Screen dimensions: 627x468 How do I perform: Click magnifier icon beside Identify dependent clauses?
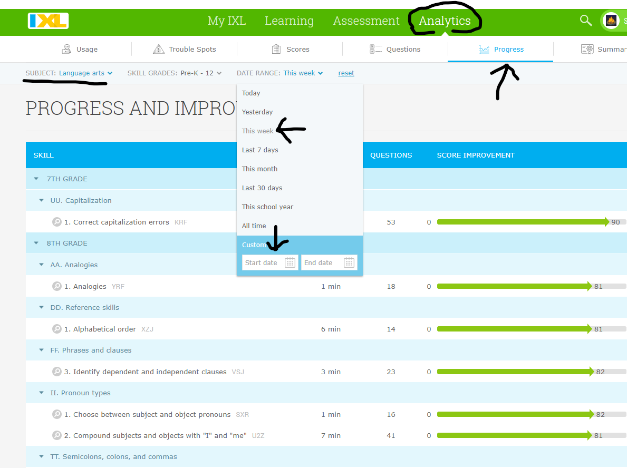click(x=57, y=372)
